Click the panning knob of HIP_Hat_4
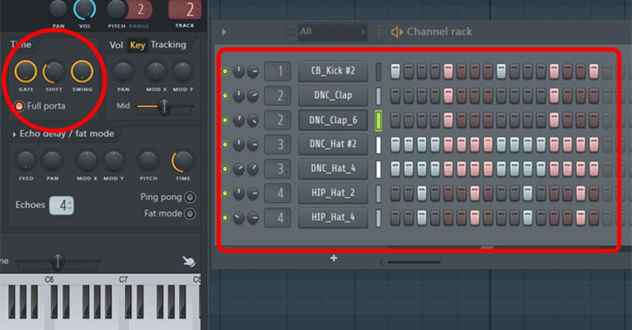Viewport: 632px width, 330px height. (x=239, y=218)
